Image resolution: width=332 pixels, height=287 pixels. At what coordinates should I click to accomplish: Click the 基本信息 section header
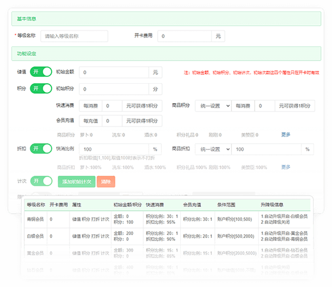point(166,19)
